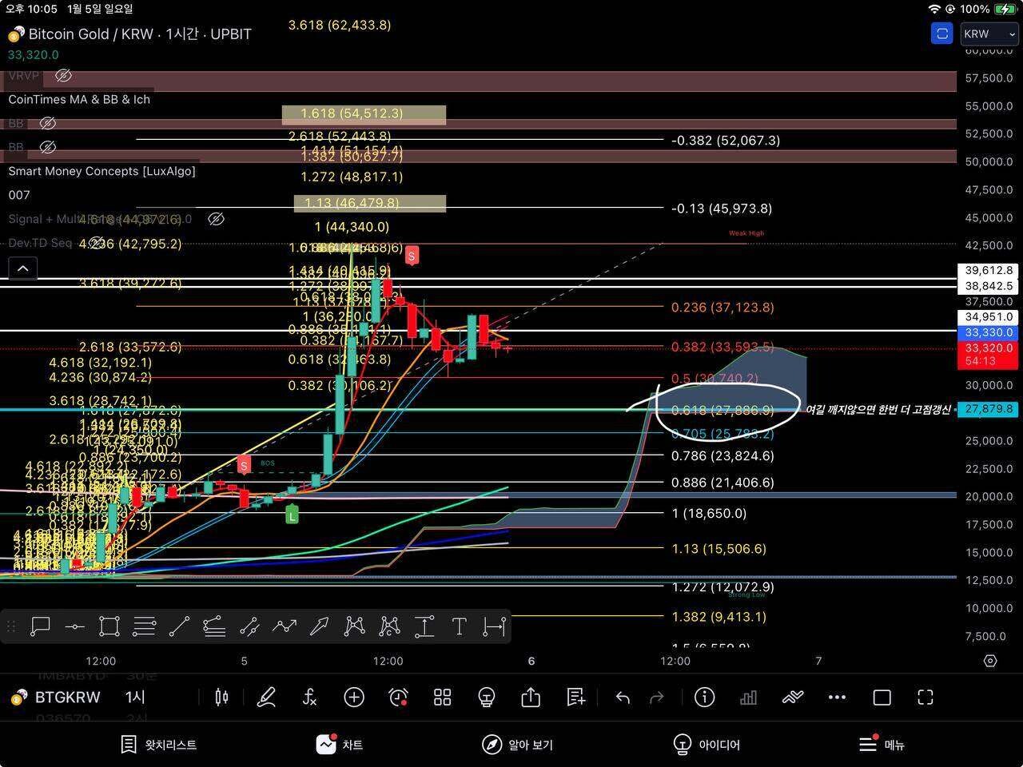Toggle visibility of the VRVP indicator
Viewport: 1023px width, 767px height.
click(63, 76)
